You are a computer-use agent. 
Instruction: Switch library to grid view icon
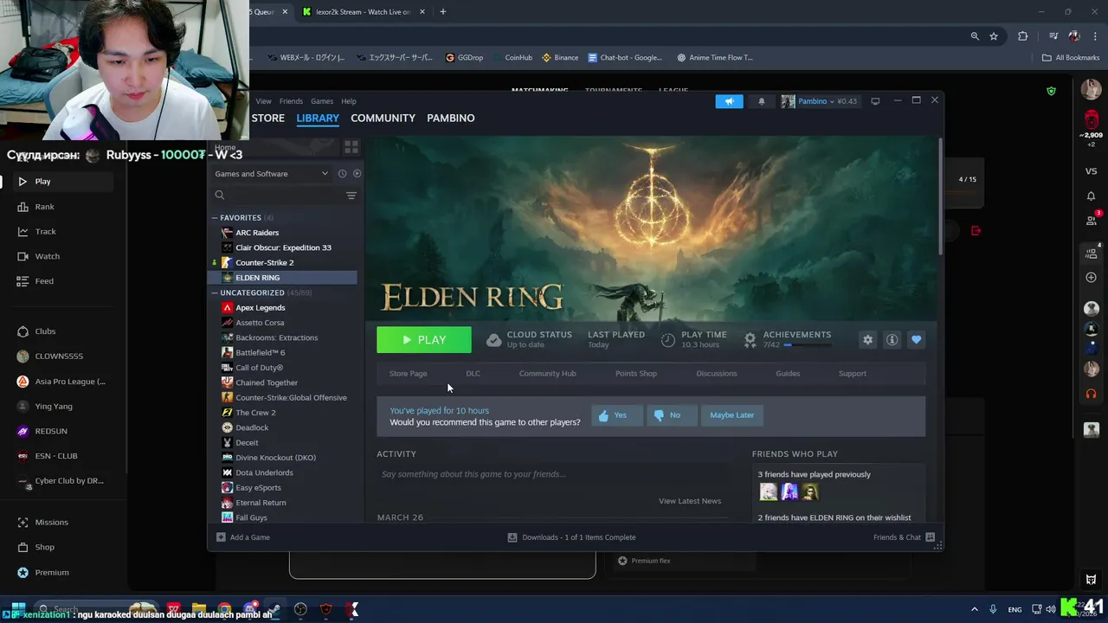pyautogui.click(x=351, y=147)
